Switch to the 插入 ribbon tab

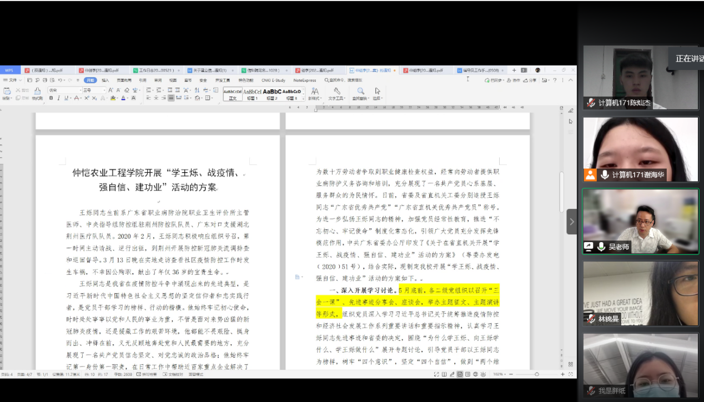click(x=105, y=80)
